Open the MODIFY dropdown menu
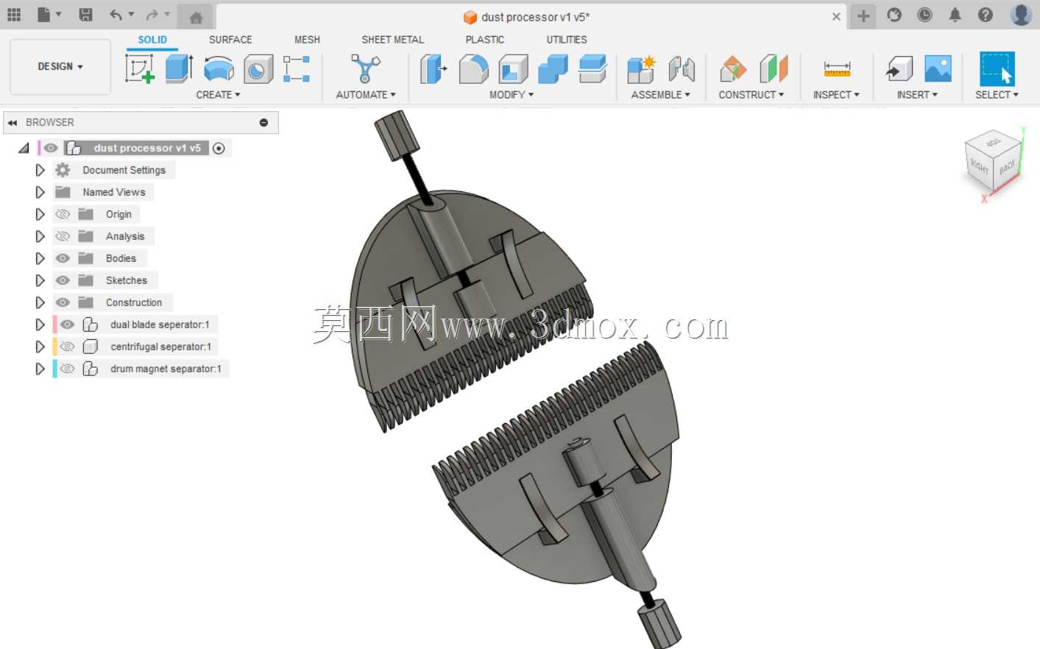Screen dimensions: 1040x649 [x=512, y=95]
